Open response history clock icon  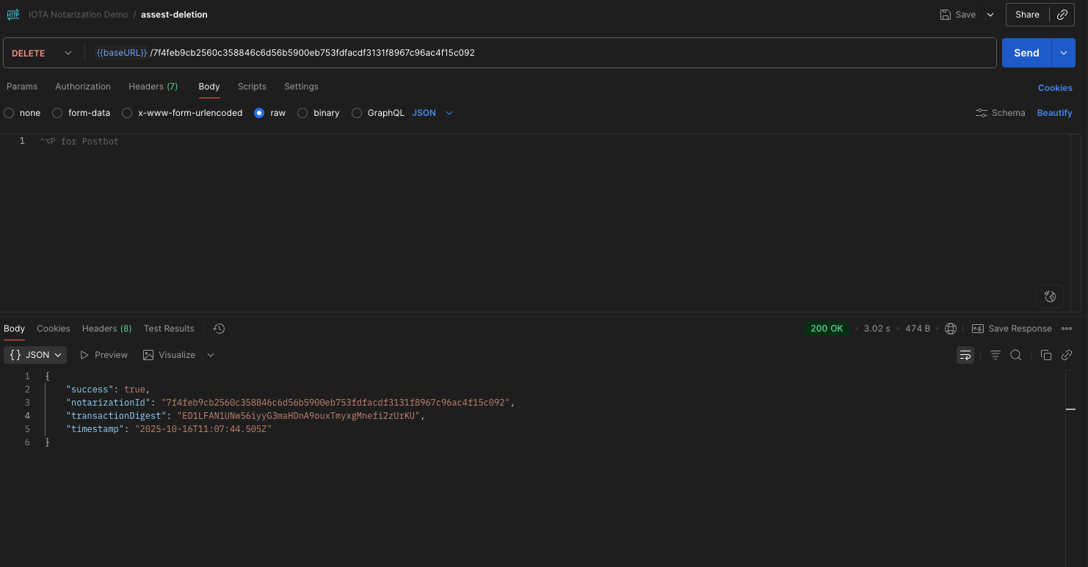pos(219,329)
